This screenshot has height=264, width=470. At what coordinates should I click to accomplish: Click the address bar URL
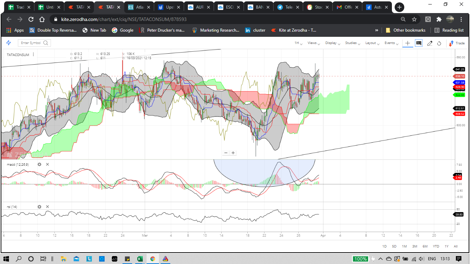124,20
